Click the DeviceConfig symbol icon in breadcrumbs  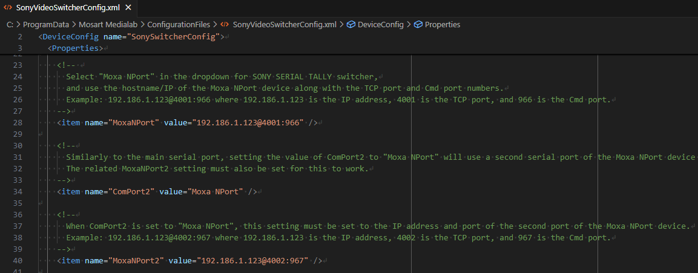[351, 25]
